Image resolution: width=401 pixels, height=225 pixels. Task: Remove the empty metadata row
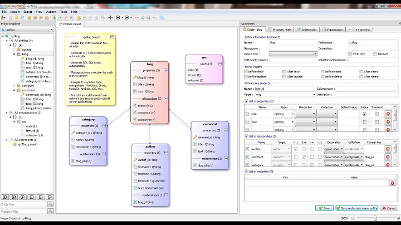pyautogui.click(x=392, y=183)
